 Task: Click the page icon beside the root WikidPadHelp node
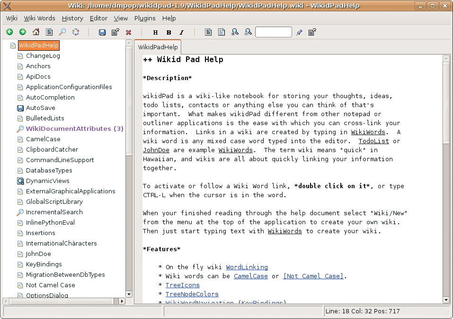click(x=13, y=46)
